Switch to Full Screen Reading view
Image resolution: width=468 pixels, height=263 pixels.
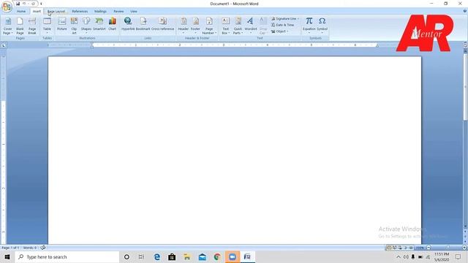click(x=395, y=248)
